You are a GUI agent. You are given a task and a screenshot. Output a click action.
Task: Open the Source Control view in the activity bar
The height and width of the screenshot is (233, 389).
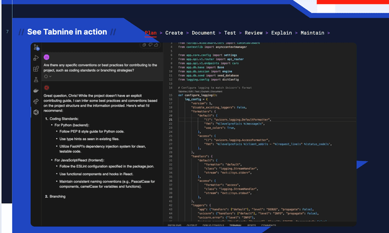pos(36,47)
